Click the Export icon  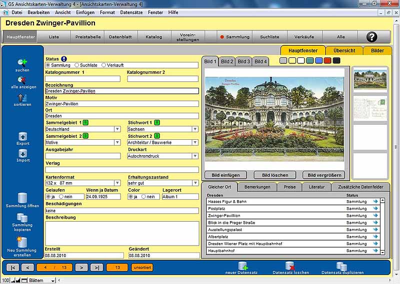(x=22, y=136)
